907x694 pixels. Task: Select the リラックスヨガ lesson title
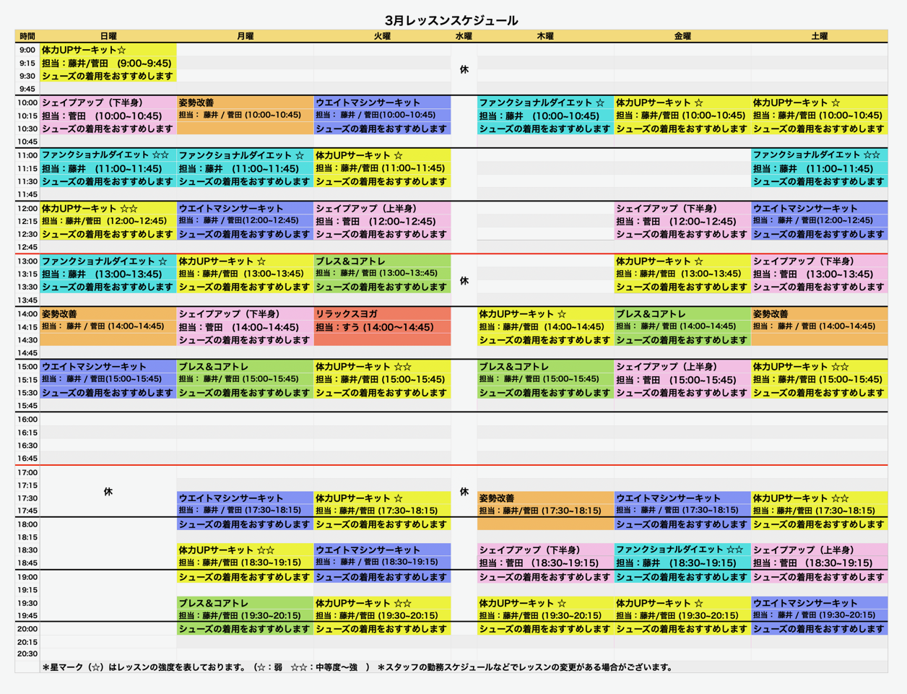tap(346, 314)
